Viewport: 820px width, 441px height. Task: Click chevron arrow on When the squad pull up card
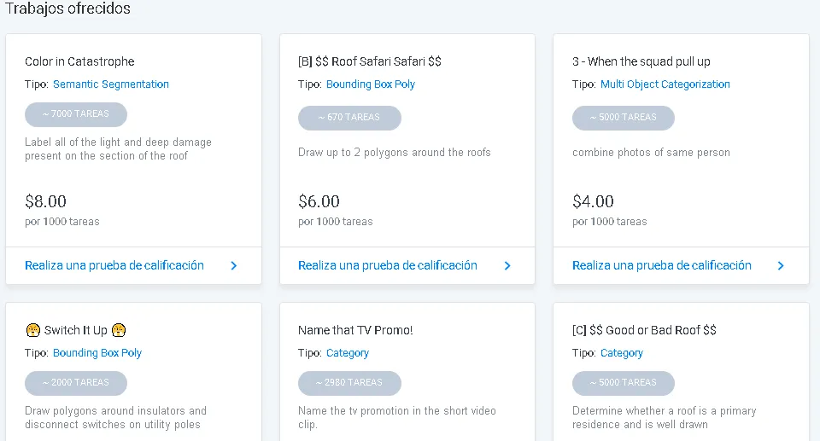(781, 266)
